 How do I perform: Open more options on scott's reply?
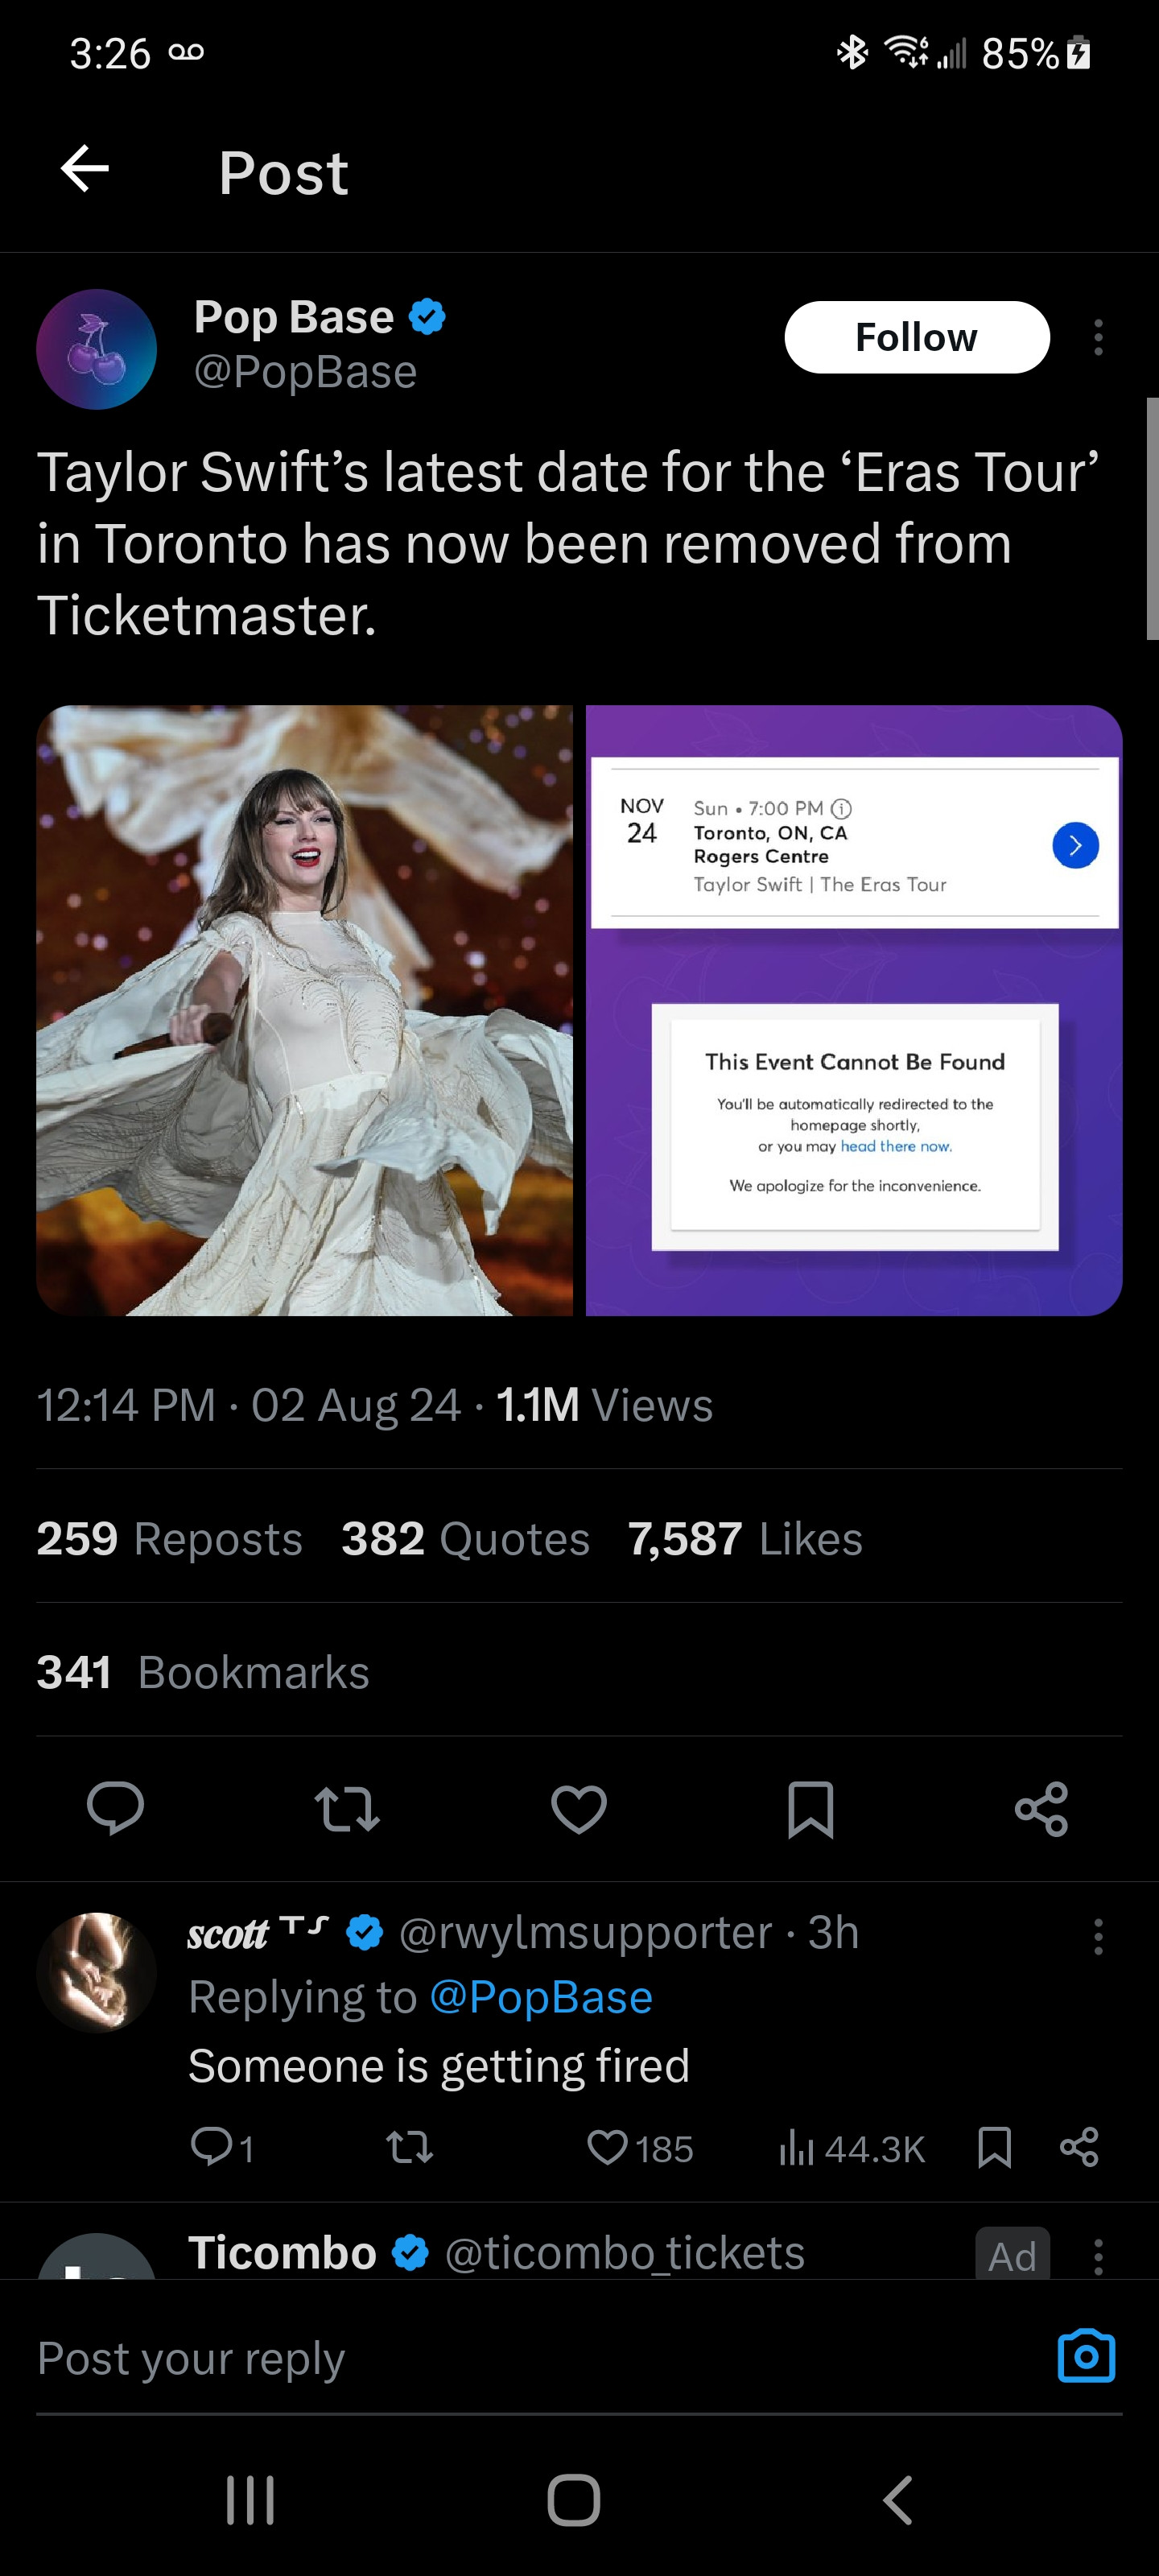click(1098, 1936)
